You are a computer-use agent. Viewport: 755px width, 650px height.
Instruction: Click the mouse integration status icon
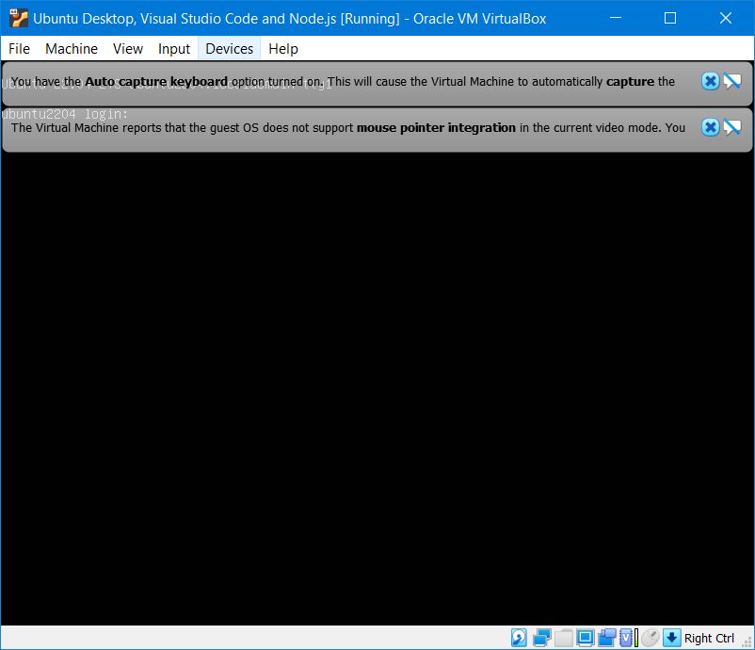click(650, 638)
